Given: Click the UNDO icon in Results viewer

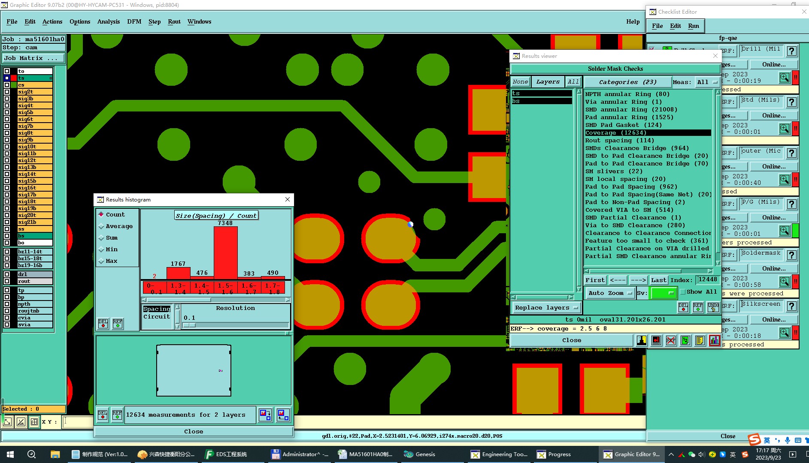Looking at the screenshot, I should click(x=713, y=307).
